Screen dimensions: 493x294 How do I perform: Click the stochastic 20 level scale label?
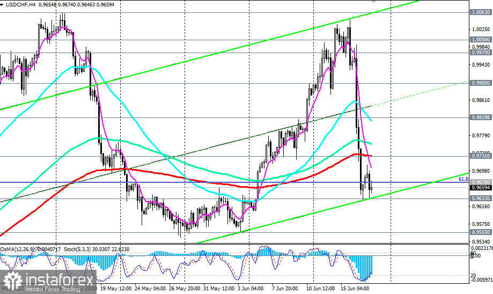[x=473, y=275]
